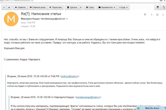Click the orange M sender avatar

(11, 19)
